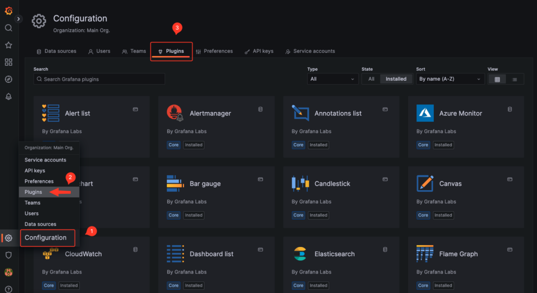The width and height of the screenshot is (537, 293).
Task: Select Plugins in Configuration menu
Action: tap(49, 192)
